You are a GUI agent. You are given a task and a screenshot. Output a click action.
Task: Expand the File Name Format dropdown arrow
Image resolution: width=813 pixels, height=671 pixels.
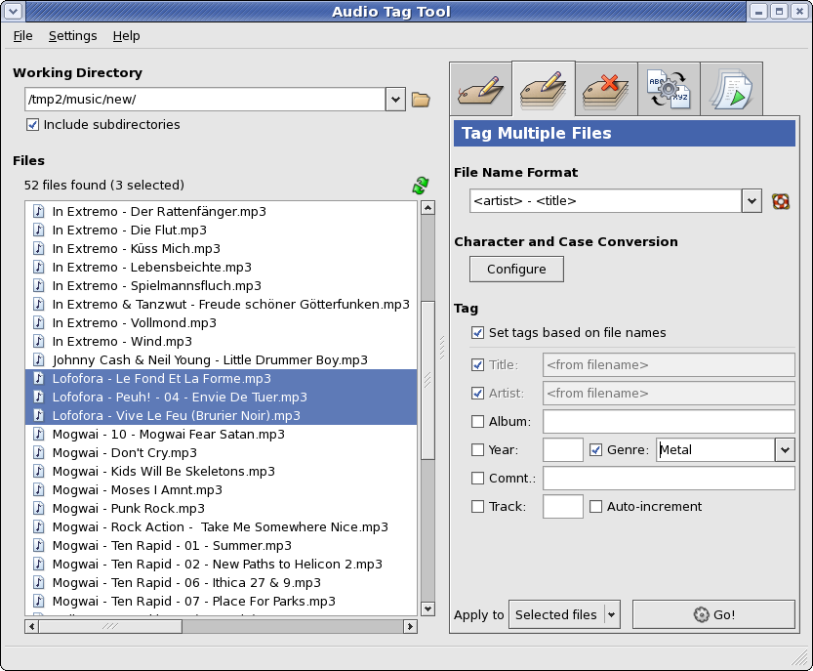coord(752,201)
